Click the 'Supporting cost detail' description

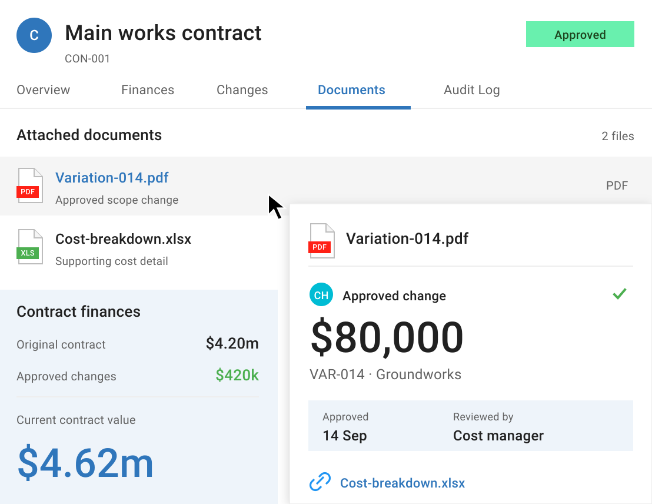coord(111,261)
